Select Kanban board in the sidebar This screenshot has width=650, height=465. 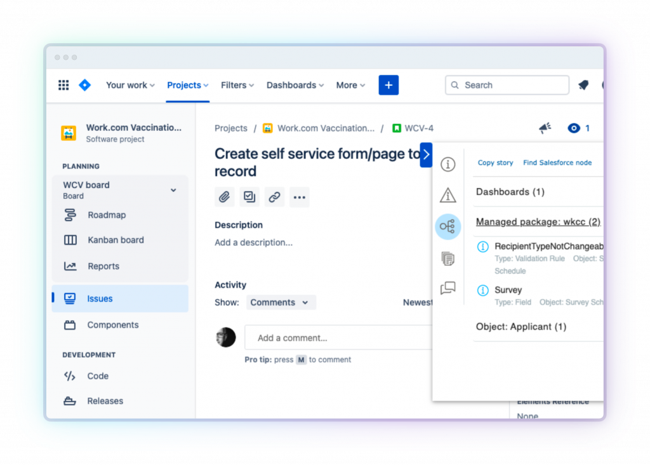[x=116, y=240]
